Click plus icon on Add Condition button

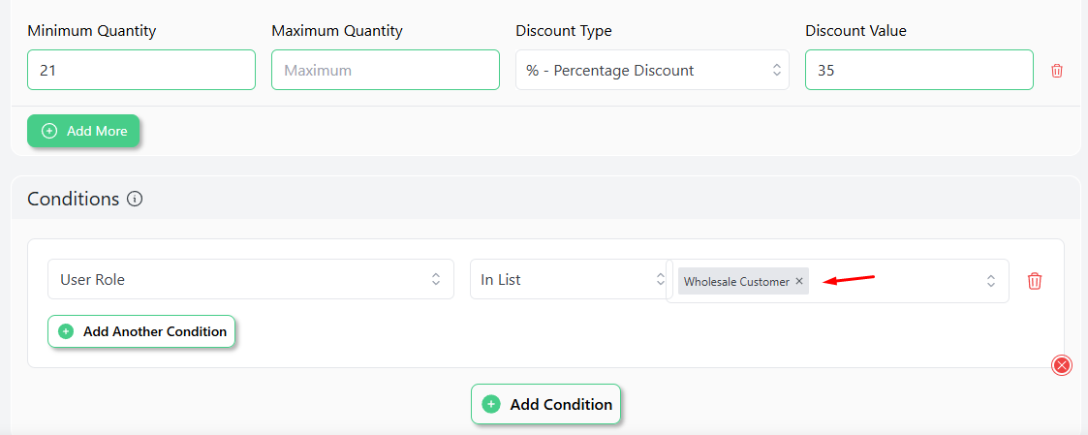click(x=491, y=404)
